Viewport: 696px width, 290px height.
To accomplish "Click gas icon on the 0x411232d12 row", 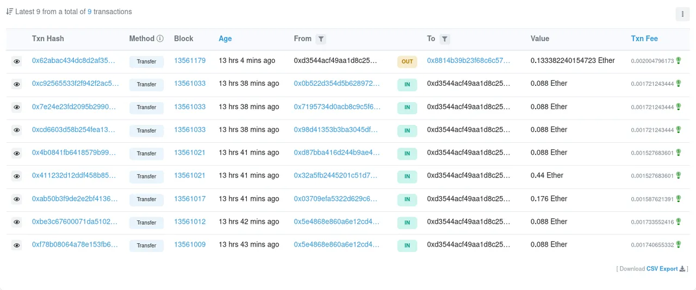I will point(678,175).
